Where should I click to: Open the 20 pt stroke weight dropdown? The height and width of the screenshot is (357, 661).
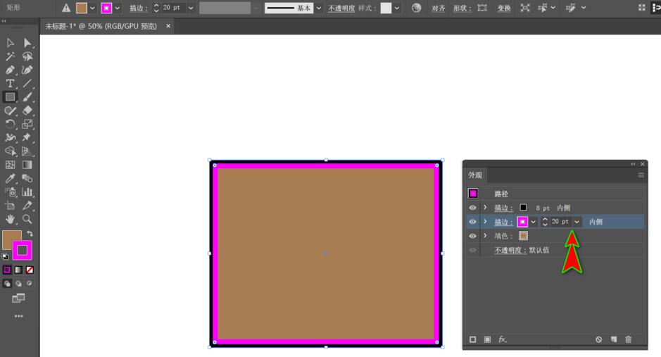[577, 222]
